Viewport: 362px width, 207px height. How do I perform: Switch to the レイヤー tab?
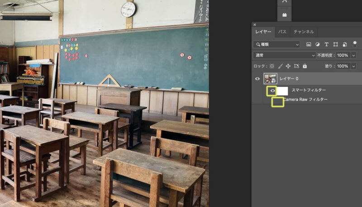tap(263, 32)
